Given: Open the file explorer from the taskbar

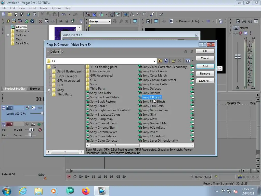Looking at the screenshot, I should 38,191.
